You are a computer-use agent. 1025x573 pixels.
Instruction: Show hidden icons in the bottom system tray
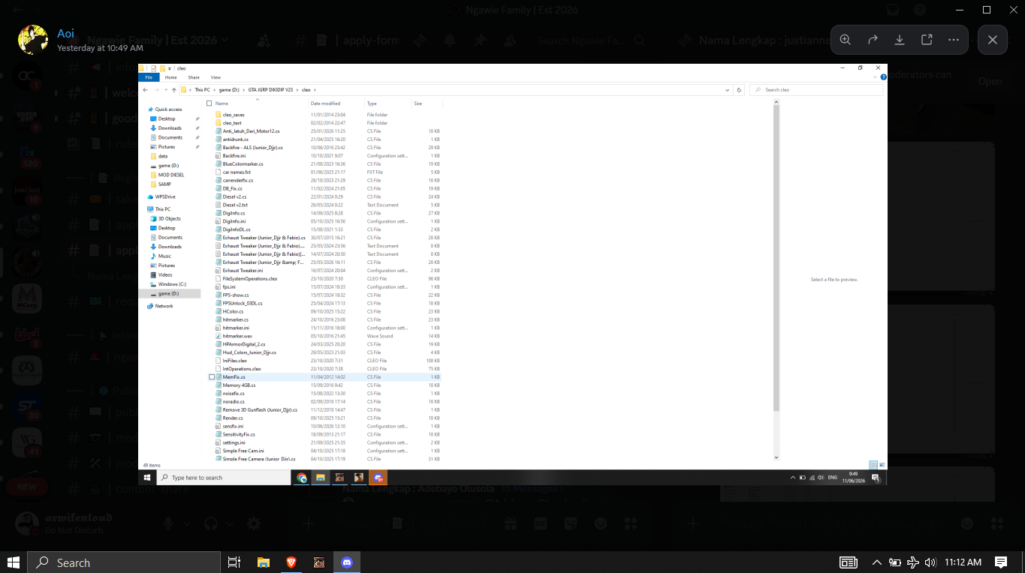pos(876,562)
